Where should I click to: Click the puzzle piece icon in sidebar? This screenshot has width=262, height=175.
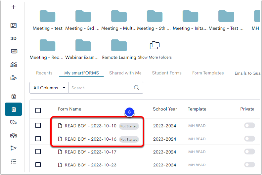pyautogui.click(x=13, y=77)
